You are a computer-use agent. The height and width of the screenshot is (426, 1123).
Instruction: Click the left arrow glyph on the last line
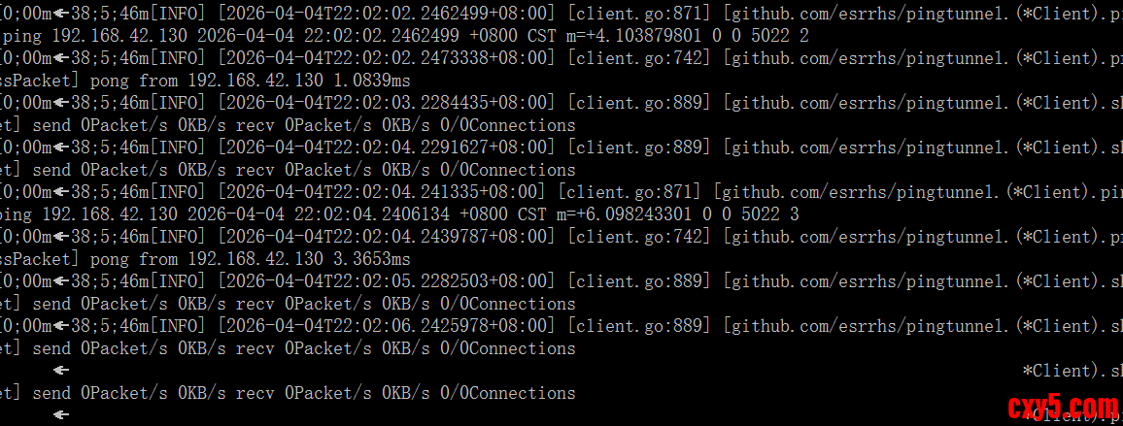pos(61,415)
